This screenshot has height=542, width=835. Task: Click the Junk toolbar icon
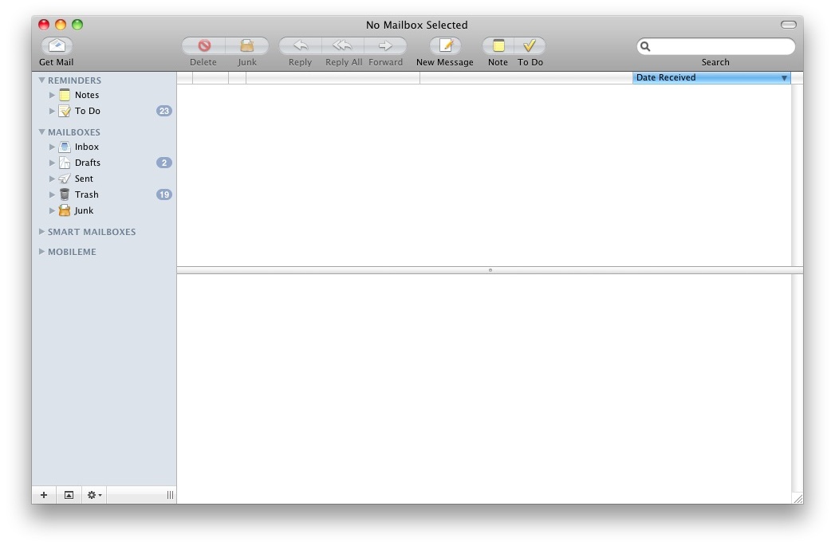coord(246,45)
